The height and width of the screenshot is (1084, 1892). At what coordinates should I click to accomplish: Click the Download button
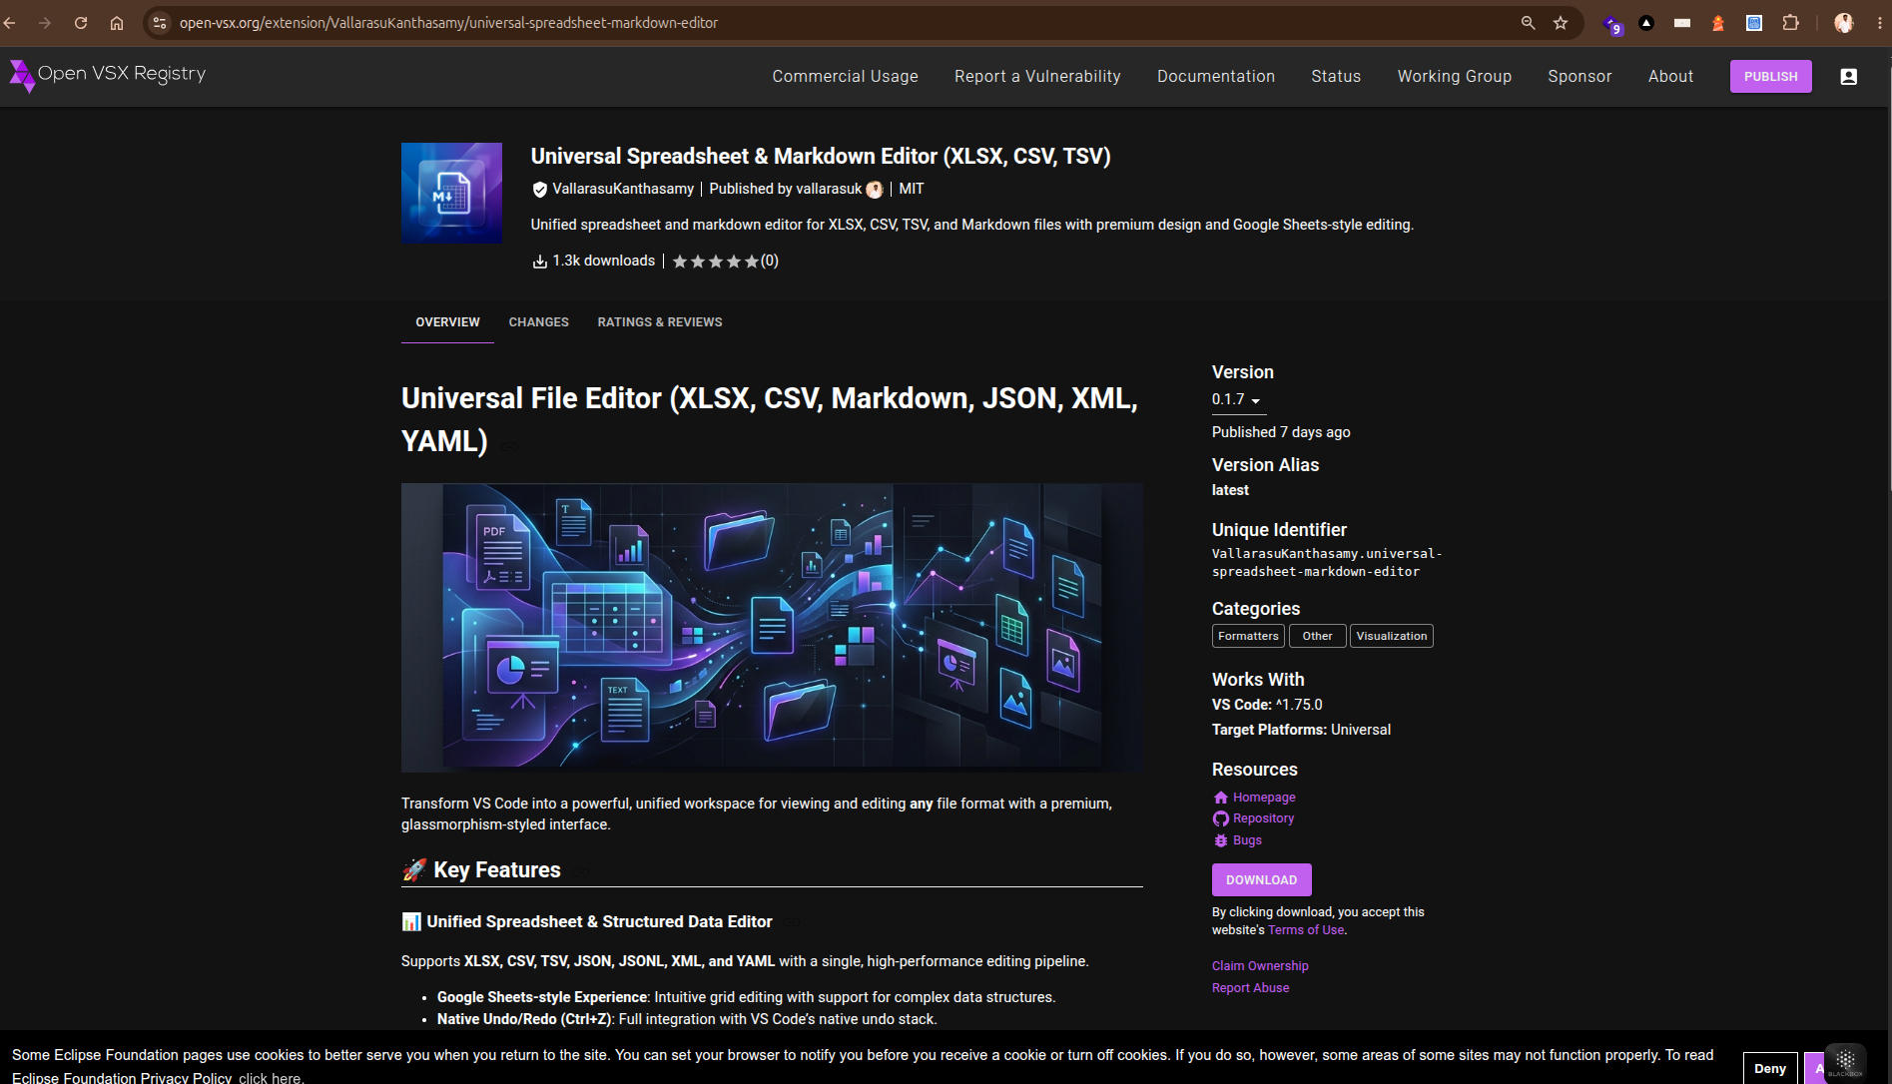[1261, 880]
